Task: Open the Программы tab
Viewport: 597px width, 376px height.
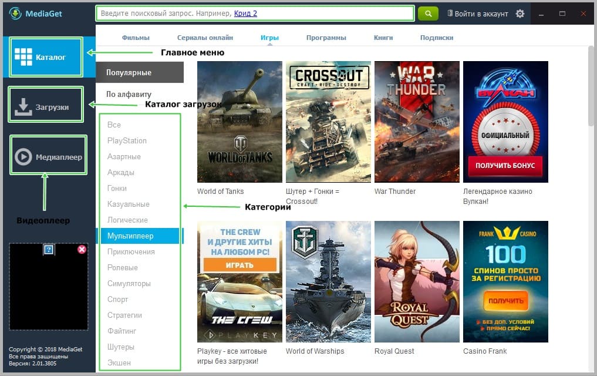Action: pos(326,38)
